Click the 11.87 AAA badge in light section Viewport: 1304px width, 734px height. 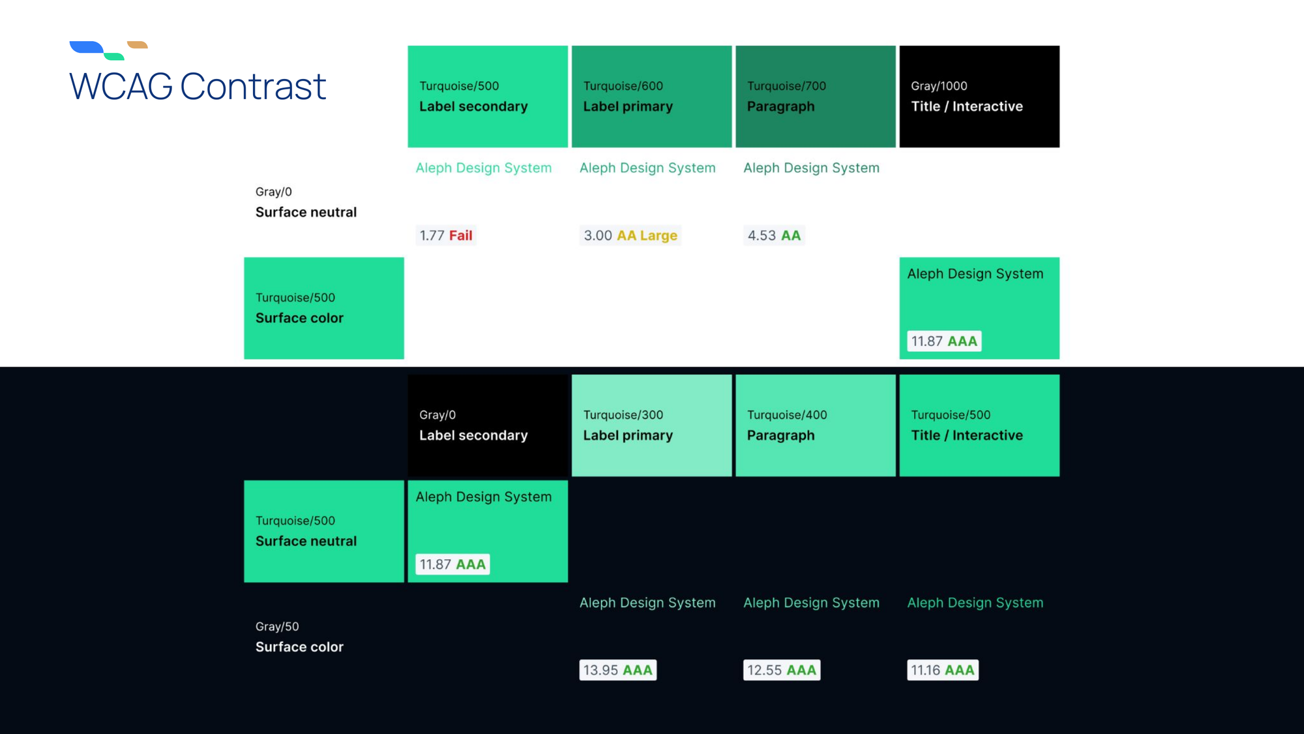(943, 341)
